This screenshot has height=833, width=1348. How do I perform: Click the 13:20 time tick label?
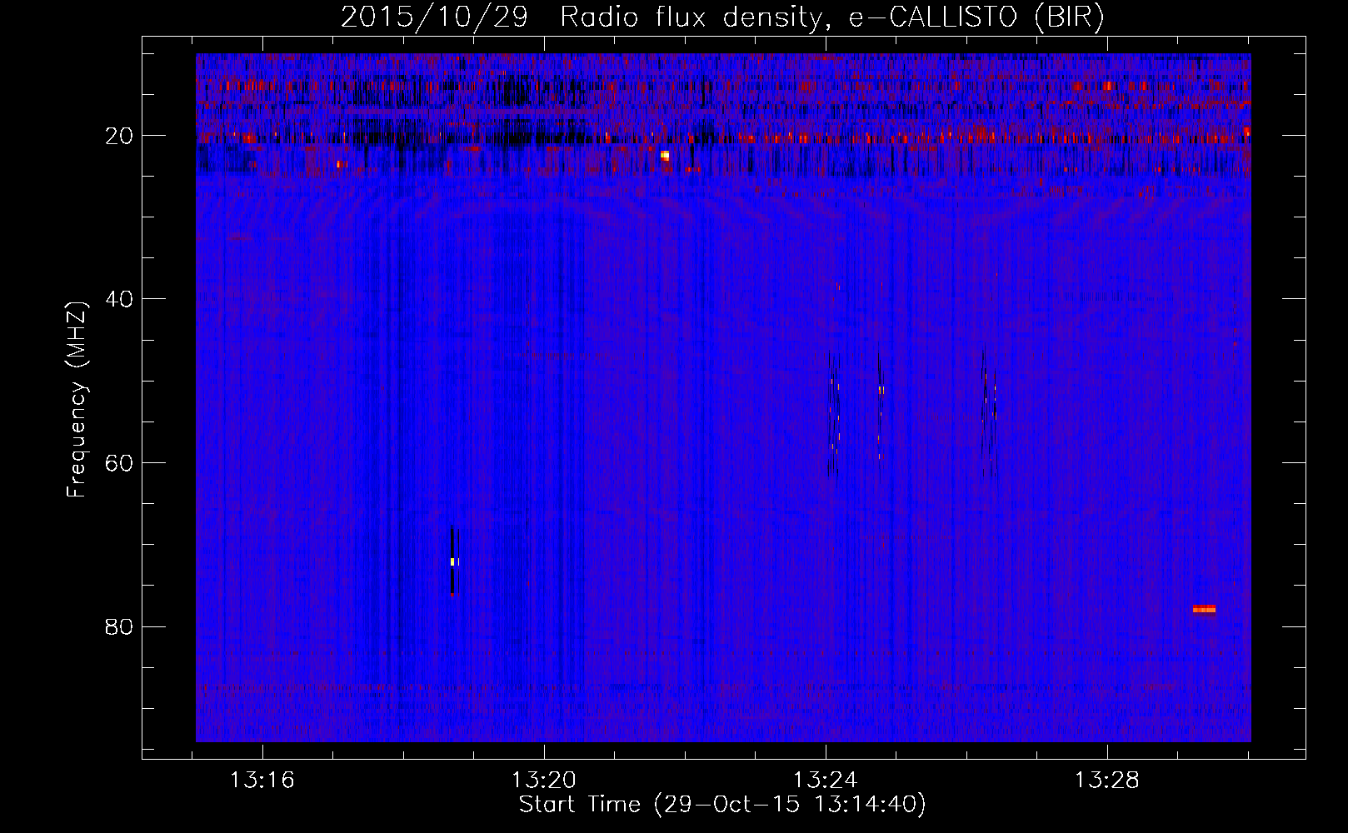pos(544,781)
